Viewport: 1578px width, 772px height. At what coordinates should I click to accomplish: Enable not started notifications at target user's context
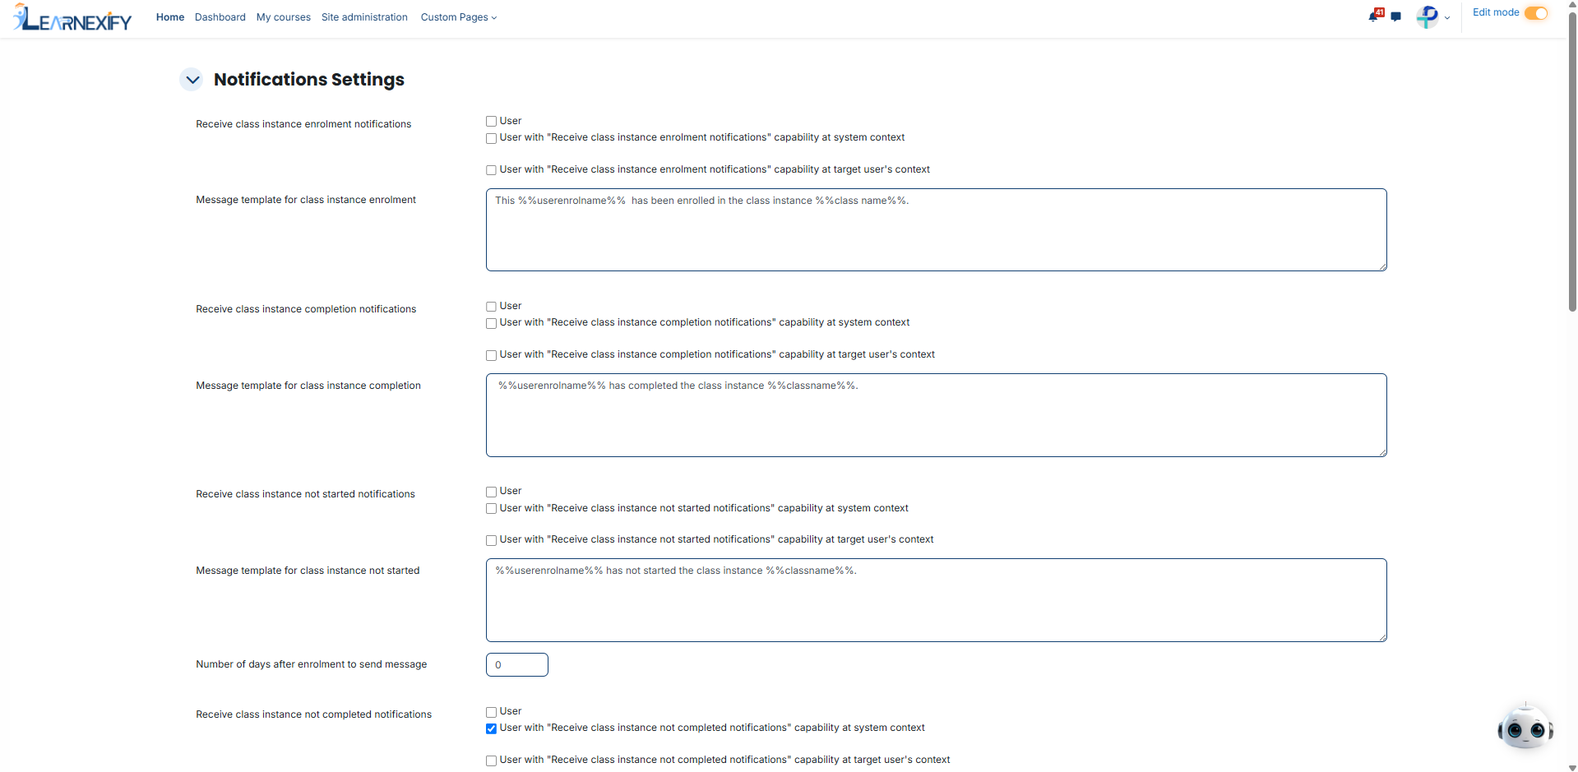(491, 540)
